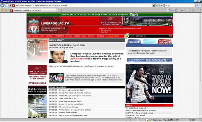The height and width of the screenshot is (122, 202).
Task: Expand the Tools menu dropdown arrow
Action: [195, 10]
